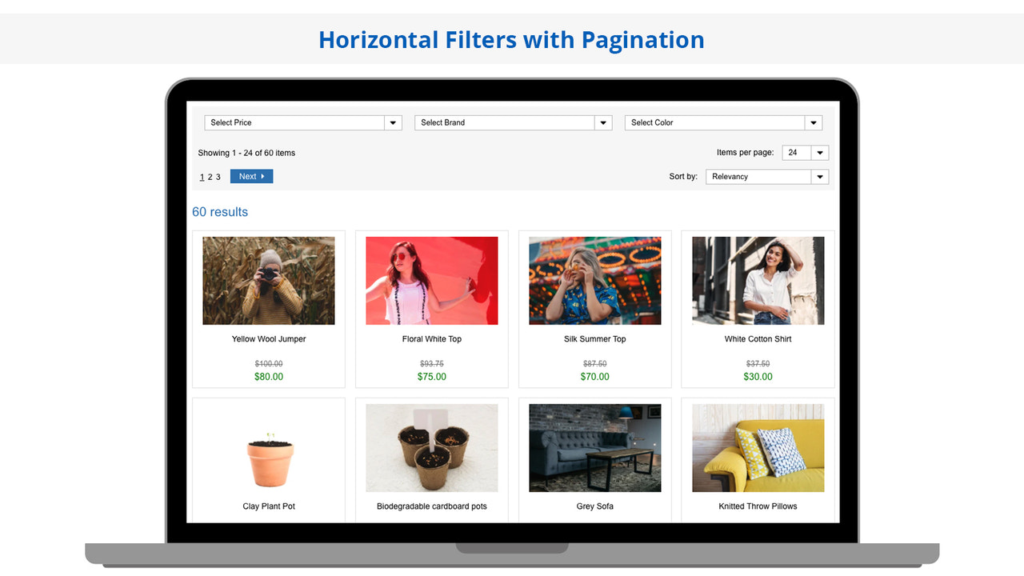Viewport: 1024px width, 576px height.
Task: View the Floral White Top thumbnail
Action: pyautogui.click(x=431, y=280)
